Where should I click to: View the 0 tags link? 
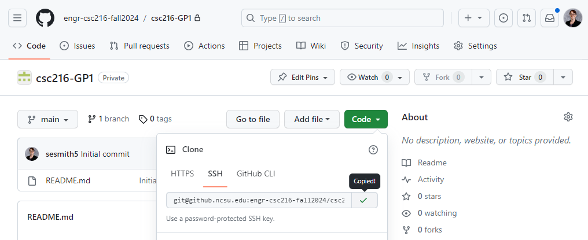pos(155,119)
